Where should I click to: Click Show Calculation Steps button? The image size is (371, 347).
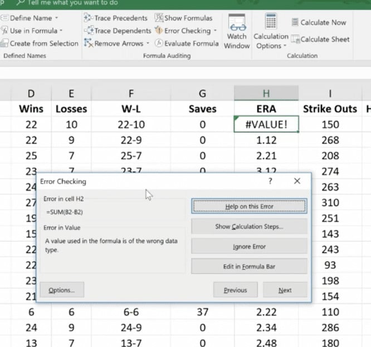[x=249, y=226]
